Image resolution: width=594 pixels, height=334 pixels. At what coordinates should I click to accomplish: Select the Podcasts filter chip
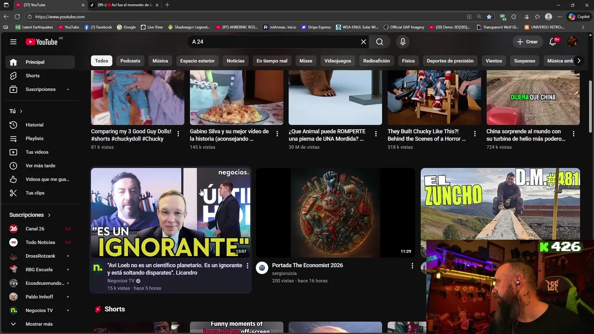pos(130,61)
